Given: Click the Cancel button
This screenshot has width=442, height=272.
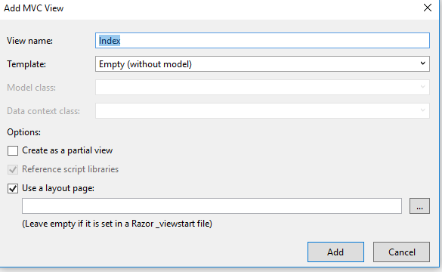Looking at the screenshot, I should (402, 252).
